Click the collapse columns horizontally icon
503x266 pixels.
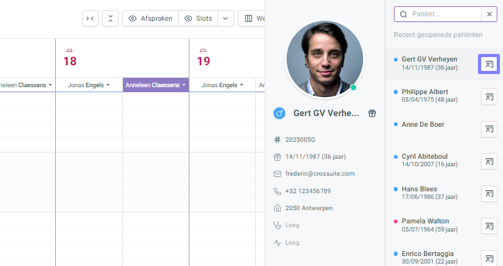point(90,18)
